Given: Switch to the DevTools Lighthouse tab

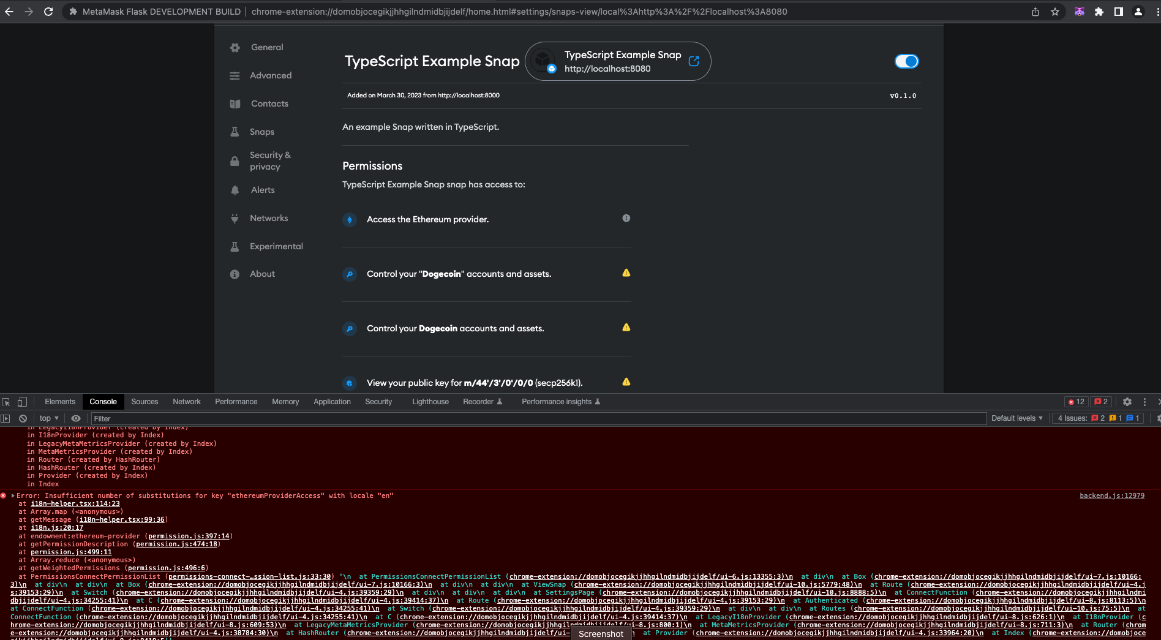Looking at the screenshot, I should point(430,402).
